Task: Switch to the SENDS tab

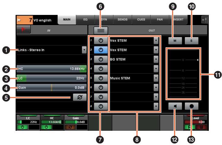Action: (122, 19)
